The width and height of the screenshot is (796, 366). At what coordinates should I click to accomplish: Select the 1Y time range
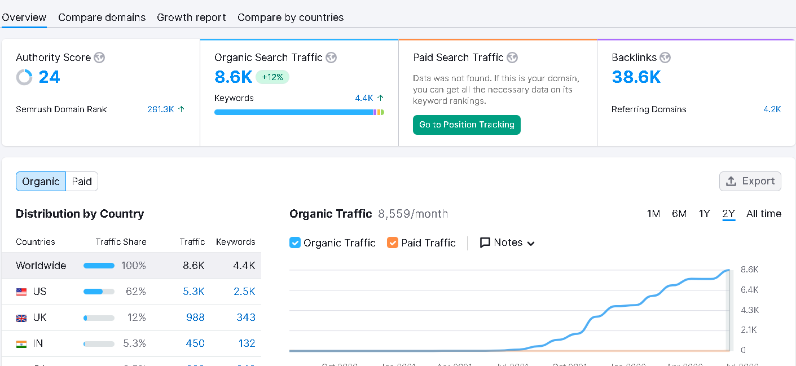click(704, 214)
